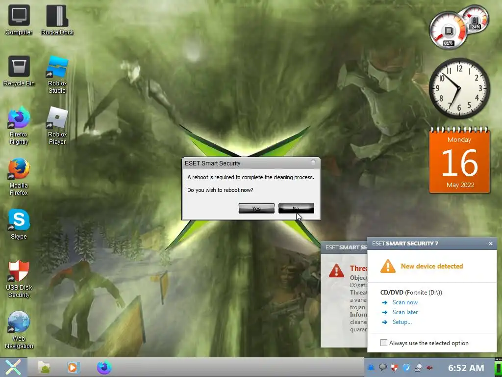Click the Scan now link

(405, 302)
